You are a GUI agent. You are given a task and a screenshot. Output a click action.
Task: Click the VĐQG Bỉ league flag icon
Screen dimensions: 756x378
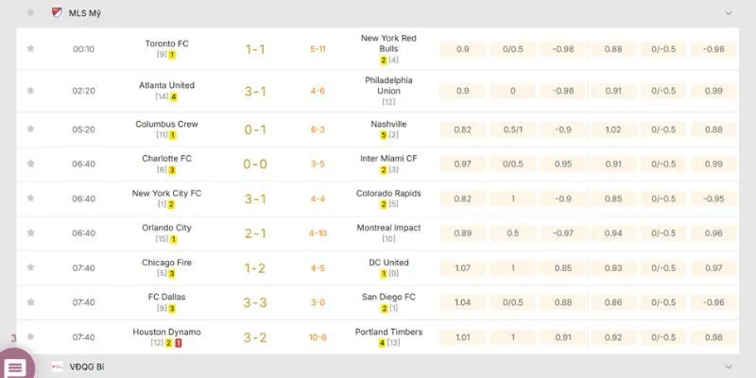57,366
